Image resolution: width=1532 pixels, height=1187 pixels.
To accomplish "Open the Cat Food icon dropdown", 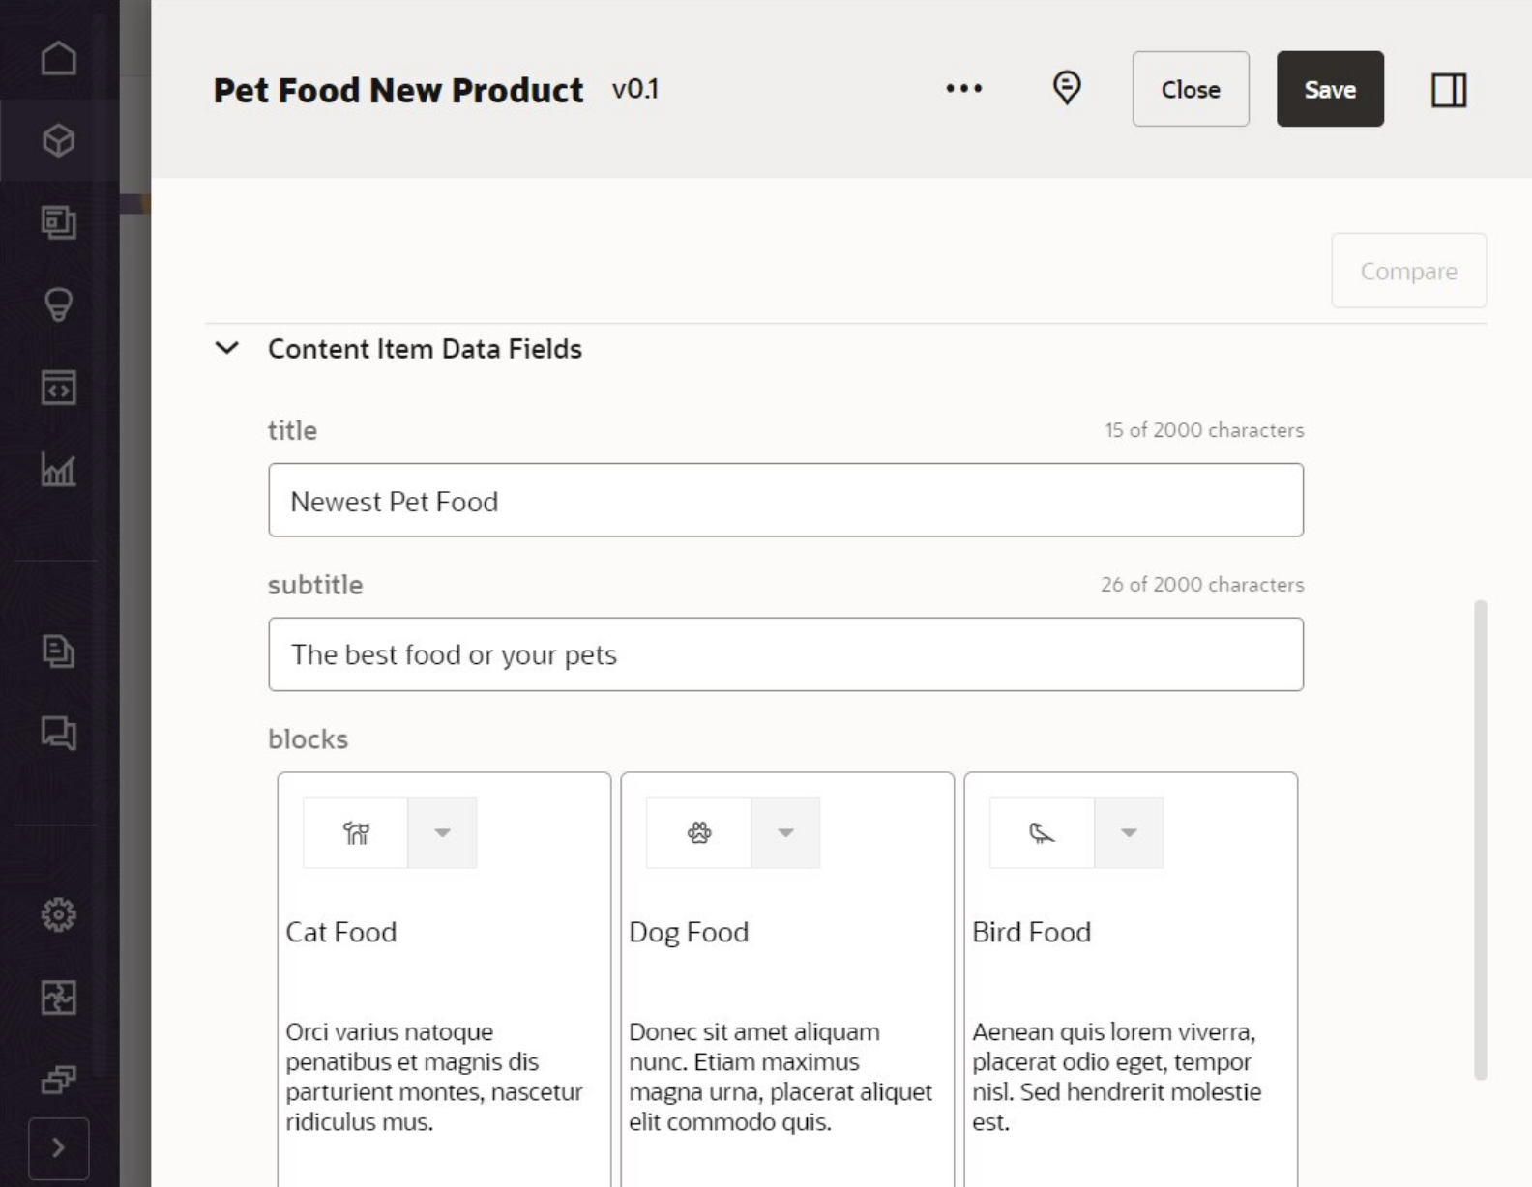I will [442, 832].
